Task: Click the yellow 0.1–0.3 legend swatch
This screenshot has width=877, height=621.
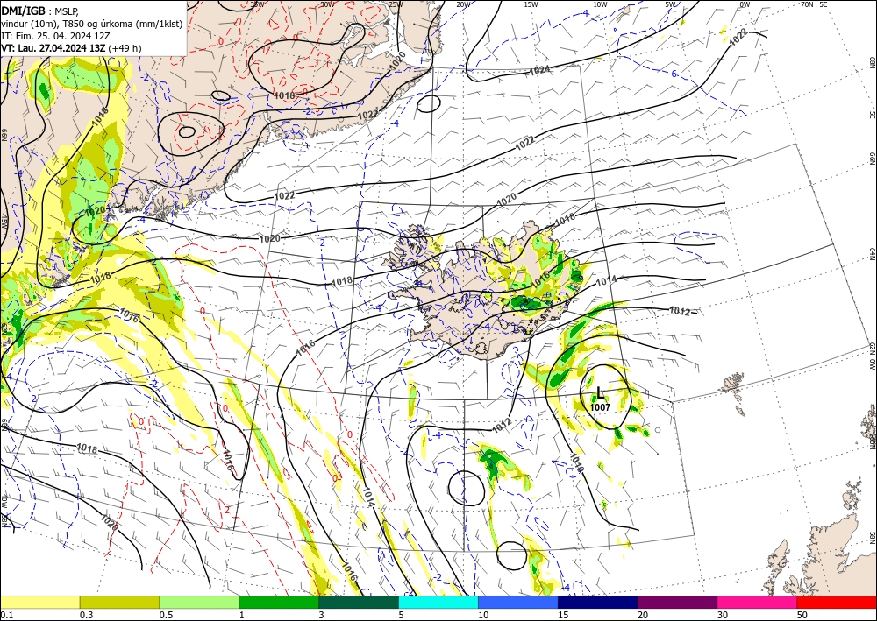Action: pyautogui.click(x=39, y=602)
